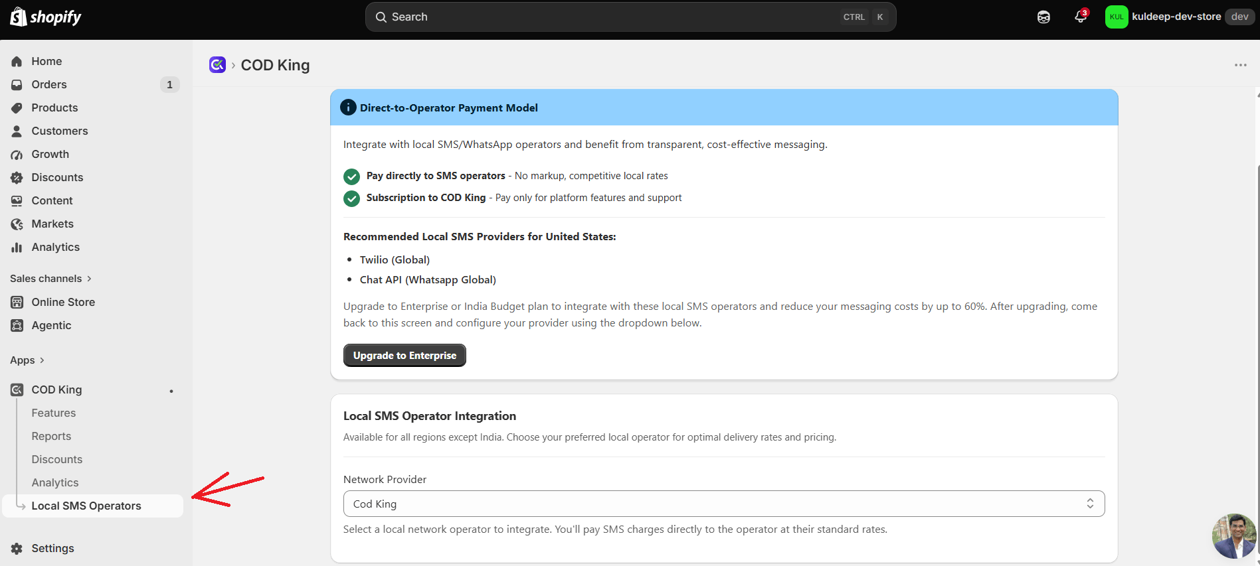
Task: Open the three-dot more actions menu
Action: coord(1241,65)
